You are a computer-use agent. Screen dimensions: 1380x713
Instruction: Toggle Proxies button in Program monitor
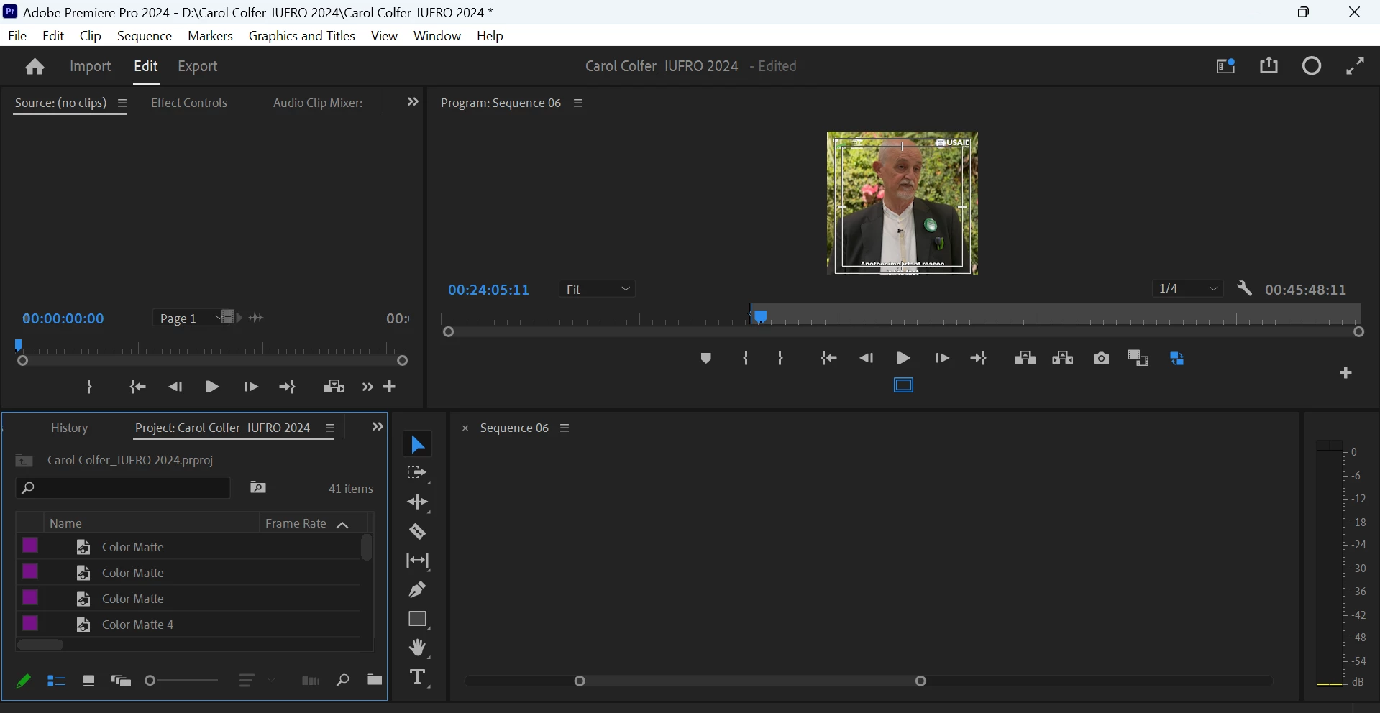[x=1178, y=358]
